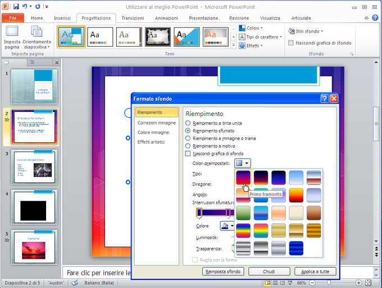Open the PowerPoint Help question mark icon
The width and height of the screenshot is (382, 288).
coord(375,18)
